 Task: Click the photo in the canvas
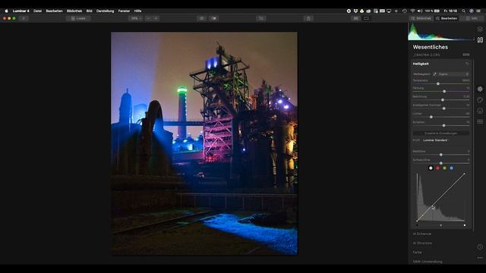coord(204,143)
